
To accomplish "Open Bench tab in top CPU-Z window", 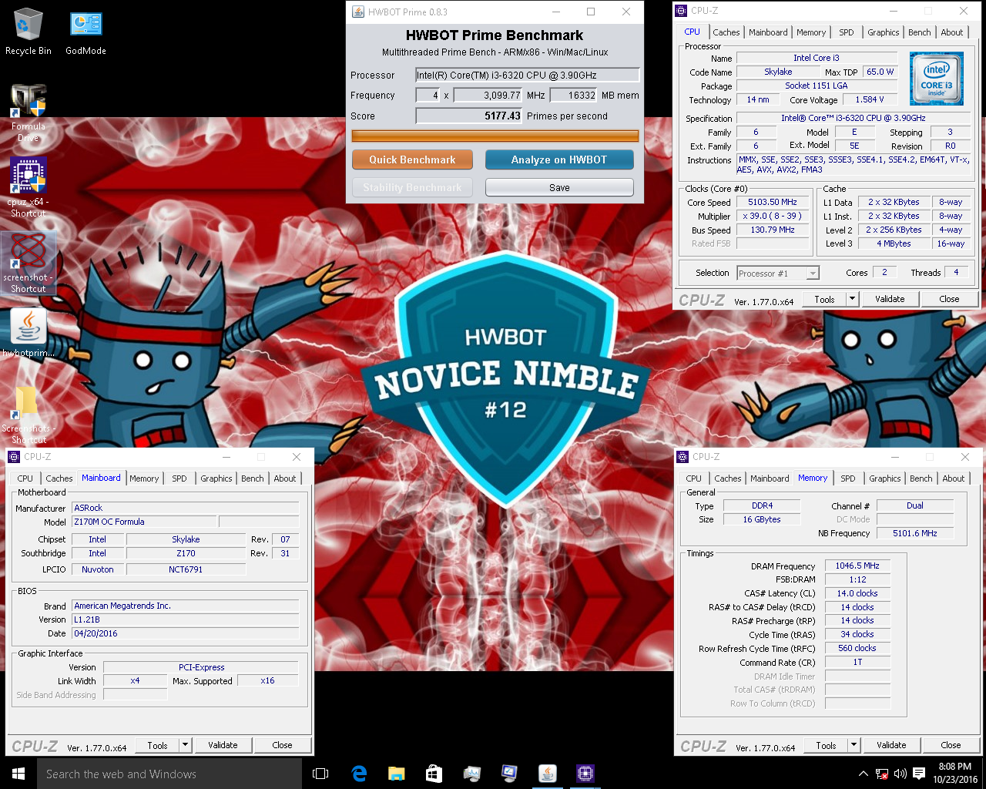I will click(x=919, y=32).
